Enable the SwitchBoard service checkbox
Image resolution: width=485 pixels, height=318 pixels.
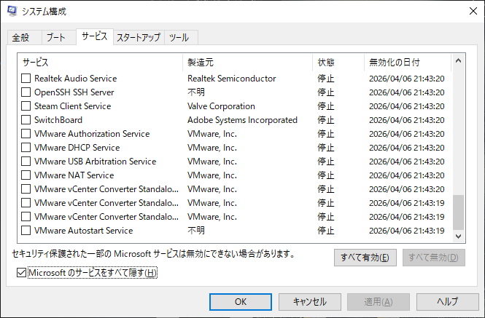pos(26,120)
